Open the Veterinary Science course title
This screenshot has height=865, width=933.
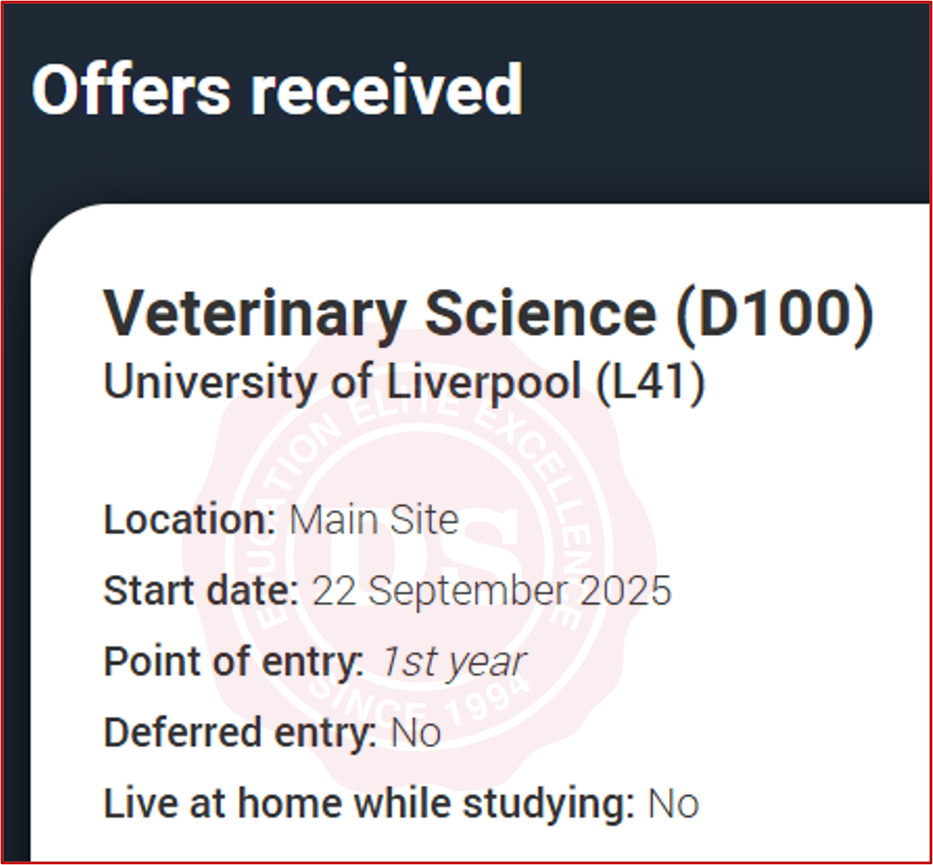coord(379,315)
